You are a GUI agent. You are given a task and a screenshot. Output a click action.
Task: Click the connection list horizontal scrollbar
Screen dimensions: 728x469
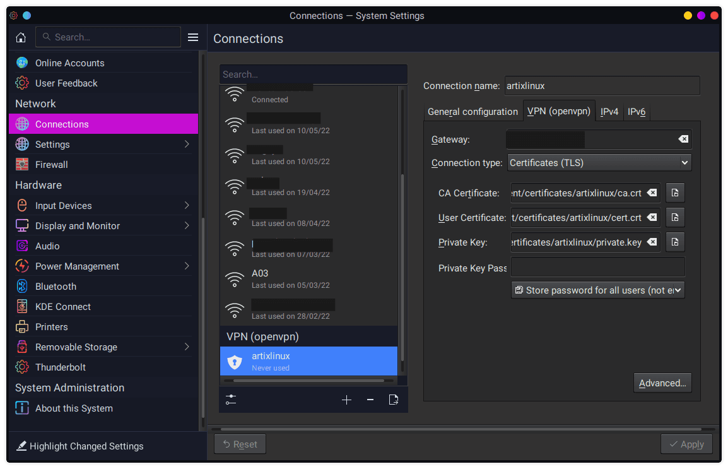tap(308, 380)
